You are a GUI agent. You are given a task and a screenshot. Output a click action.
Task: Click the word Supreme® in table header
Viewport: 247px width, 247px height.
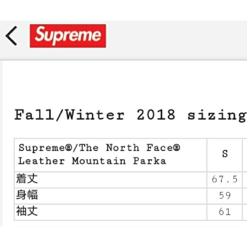tap(45, 148)
